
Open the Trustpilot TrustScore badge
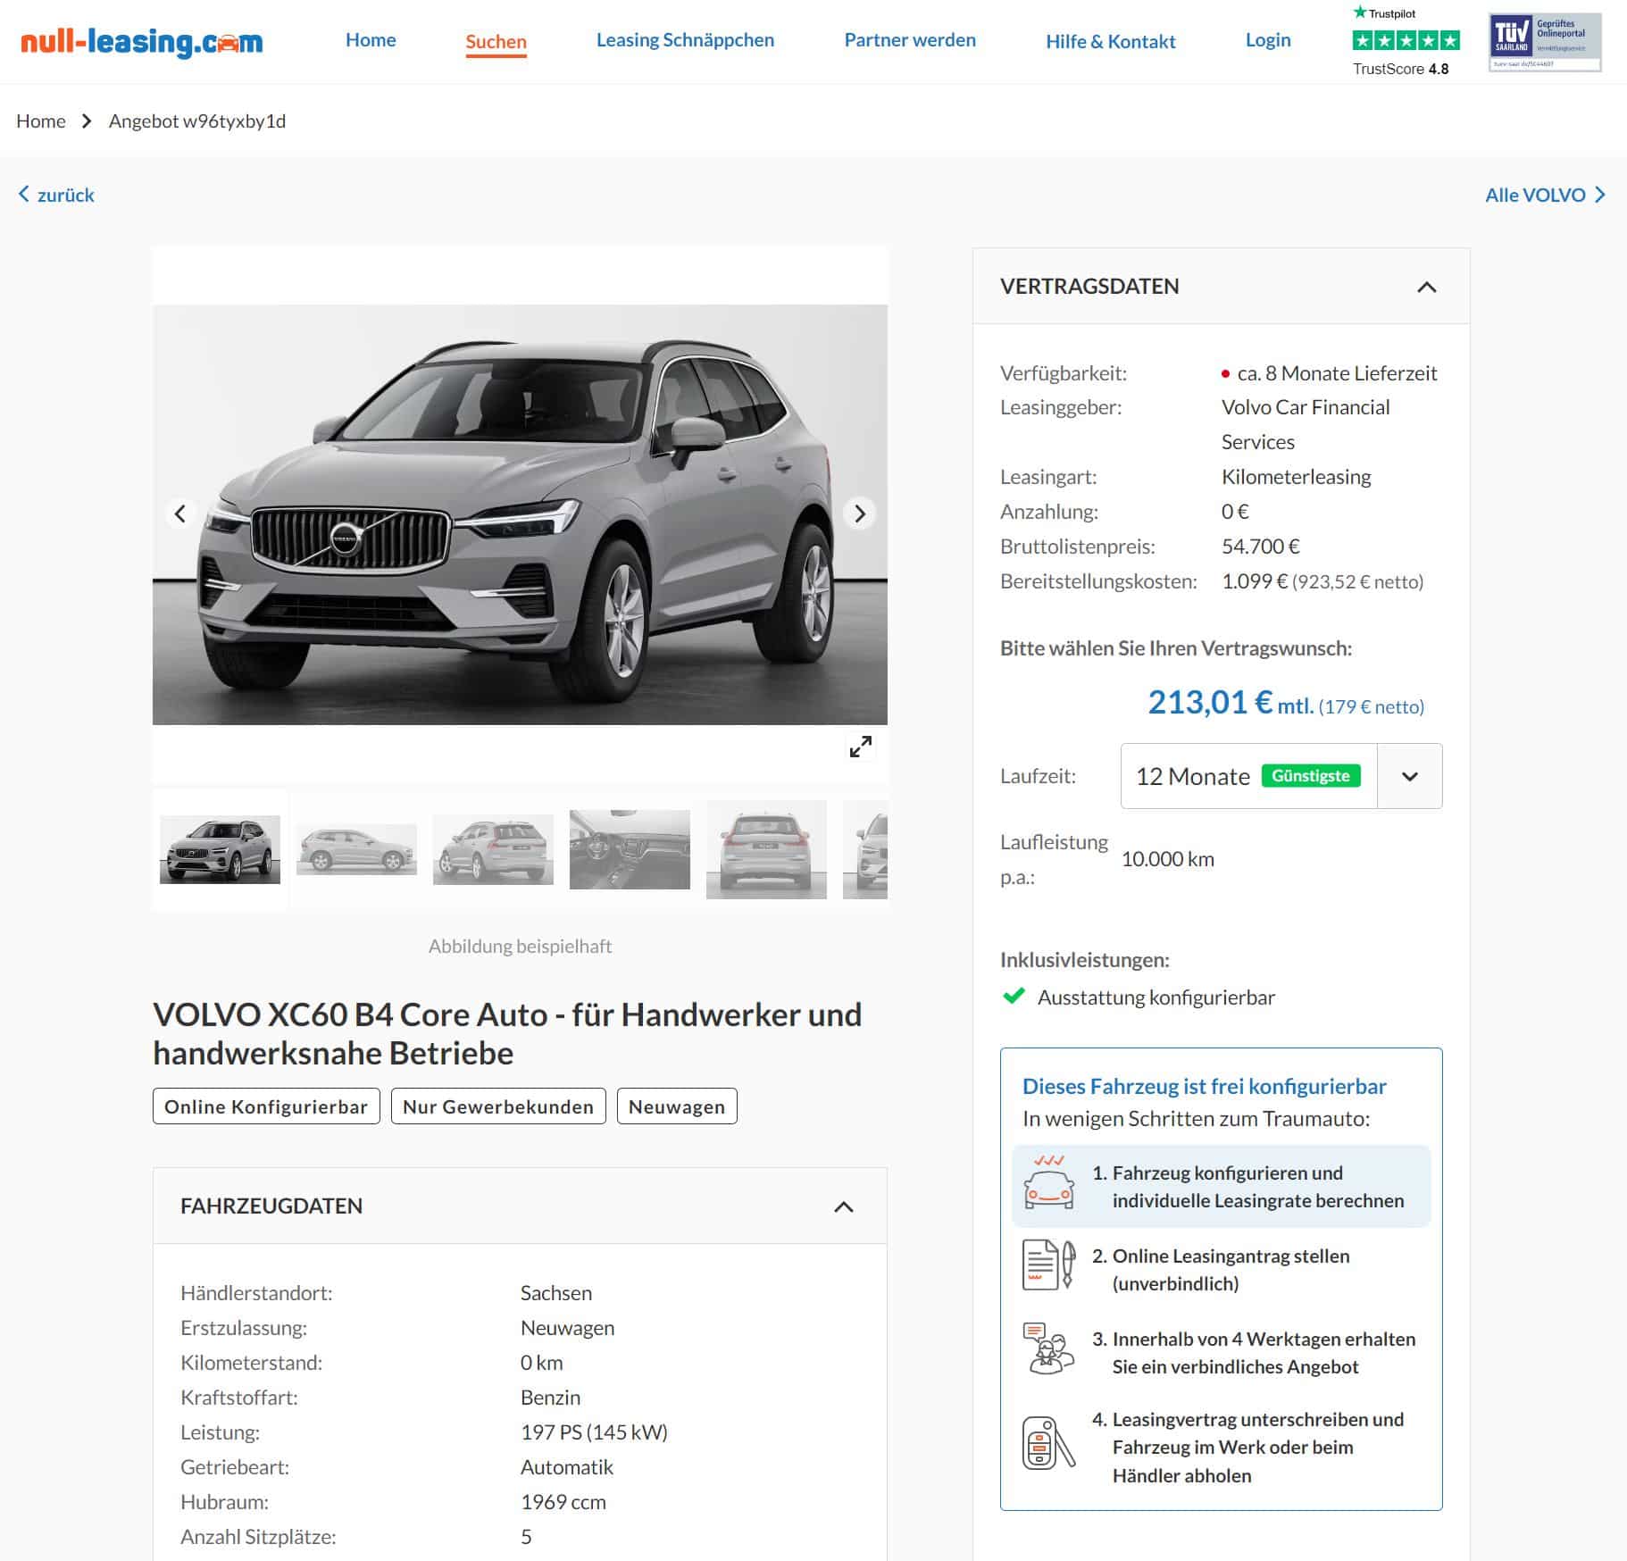(x=1406, y=41)
